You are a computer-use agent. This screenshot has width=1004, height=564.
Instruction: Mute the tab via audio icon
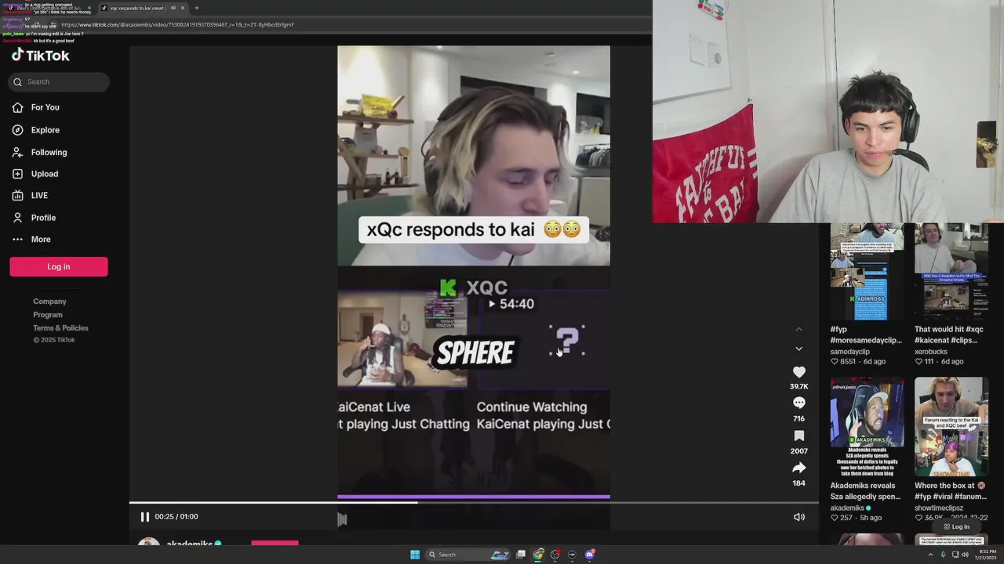tap(173, 8)
